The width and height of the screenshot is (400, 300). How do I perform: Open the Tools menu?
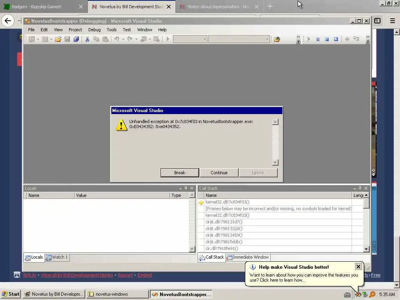click(x=111, y=30)
